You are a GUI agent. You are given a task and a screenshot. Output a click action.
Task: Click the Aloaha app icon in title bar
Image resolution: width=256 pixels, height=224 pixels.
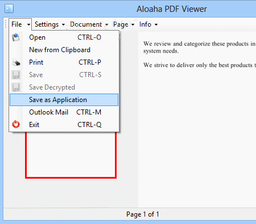tap(9, 9)
